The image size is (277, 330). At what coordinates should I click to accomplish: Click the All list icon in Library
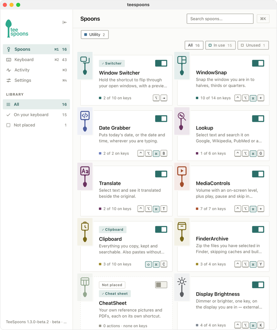coord(8,104)
